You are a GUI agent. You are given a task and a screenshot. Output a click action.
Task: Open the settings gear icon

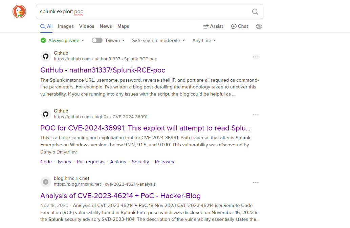(259, 26)
